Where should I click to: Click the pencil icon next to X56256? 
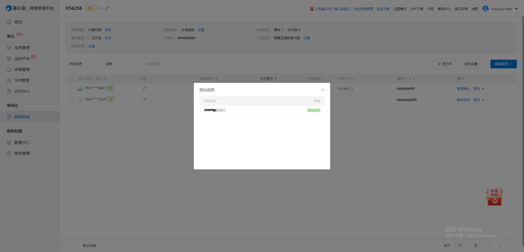click(107, 8)
